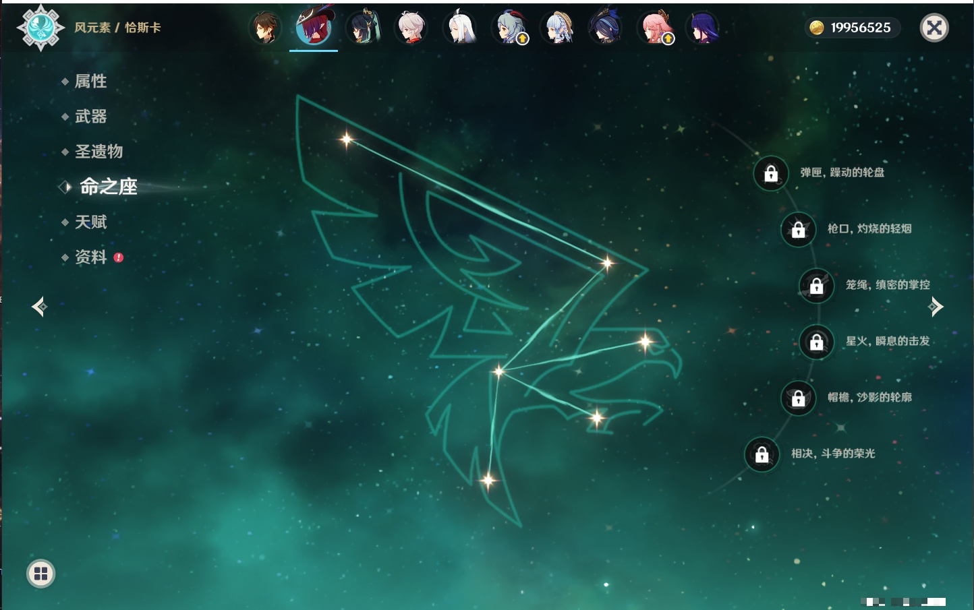
Task: Click lock icon for 笼绳, 缜密的掌控
Action: tap(817, 286)
